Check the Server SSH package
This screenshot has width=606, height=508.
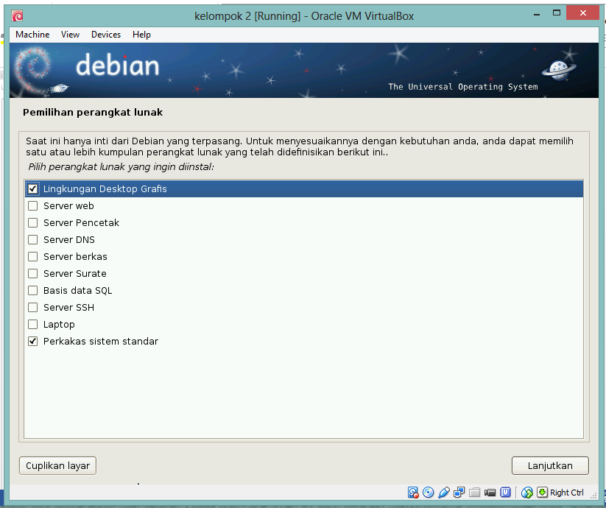tap(32, 307)
